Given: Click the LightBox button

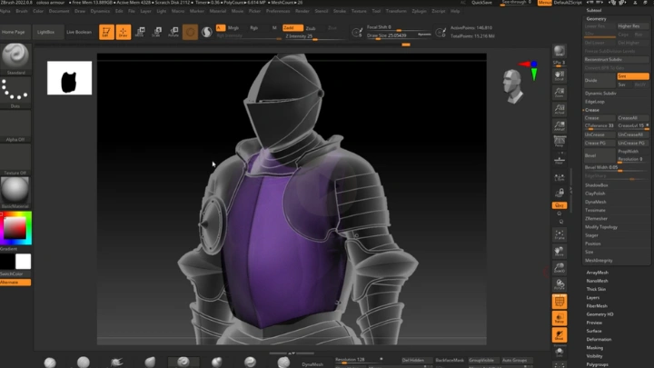Looking at the screenshot, I should [x=45, y=32].
